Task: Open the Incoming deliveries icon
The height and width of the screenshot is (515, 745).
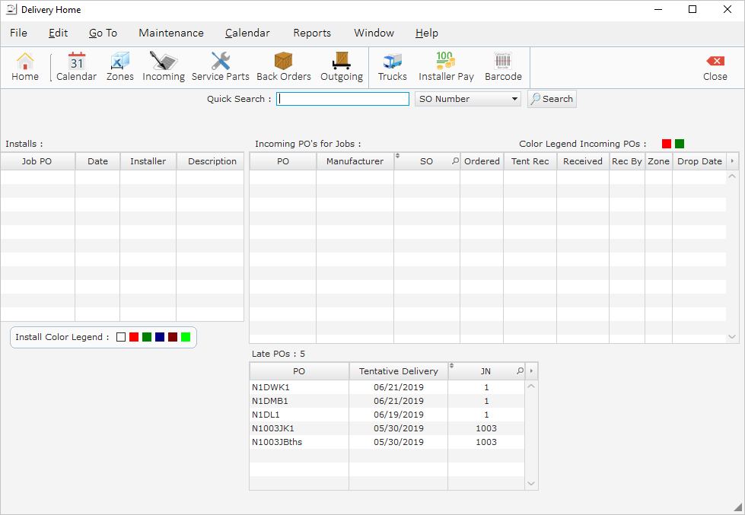Action: pos(164,66)
